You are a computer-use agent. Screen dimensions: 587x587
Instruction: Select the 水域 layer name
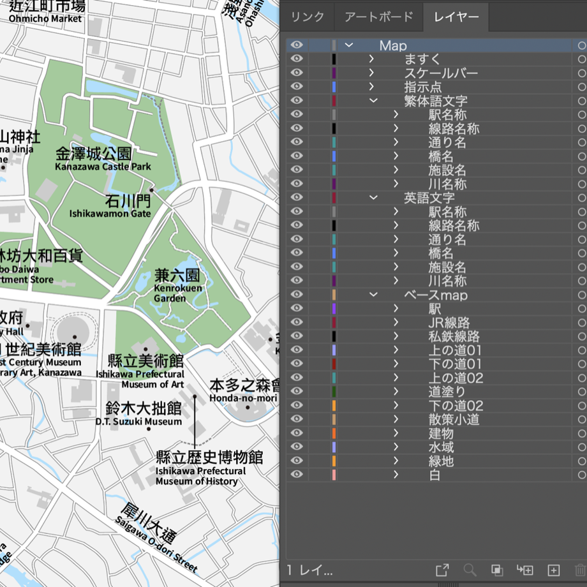pyautogui.click(x=441, y=447)
